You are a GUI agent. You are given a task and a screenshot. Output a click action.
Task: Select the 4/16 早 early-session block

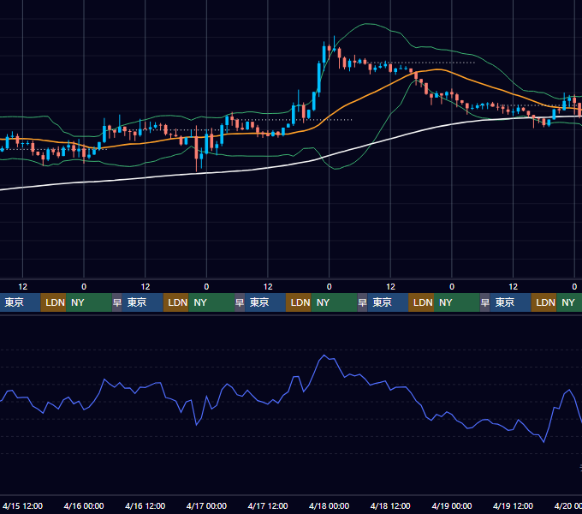(117, 302)
